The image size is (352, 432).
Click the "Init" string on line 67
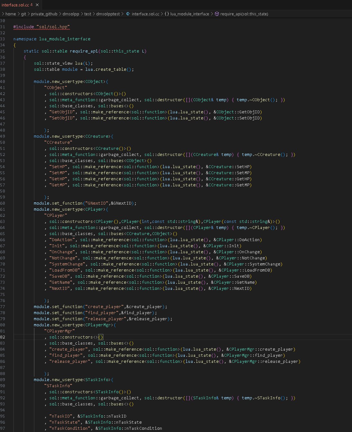coord(57,246)
